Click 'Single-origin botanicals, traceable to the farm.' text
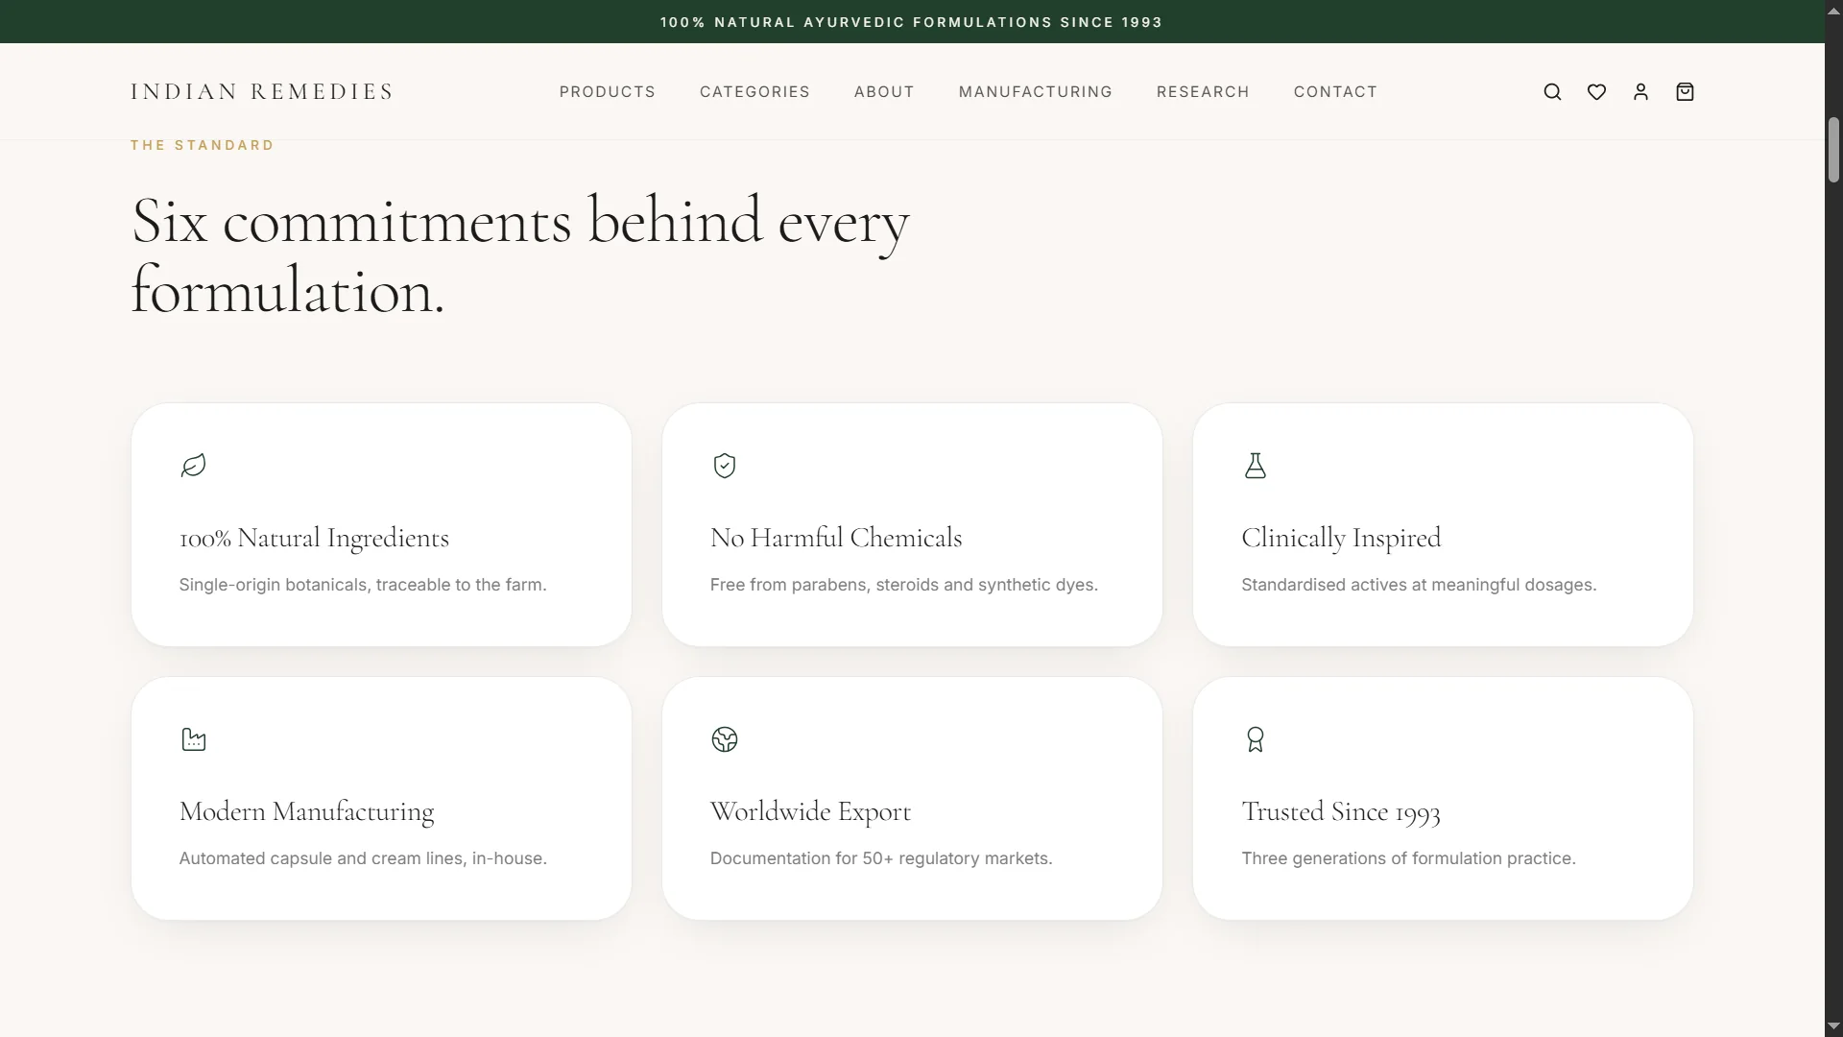Screen dimensions: 1843x1037 click(x=363, y=585)
